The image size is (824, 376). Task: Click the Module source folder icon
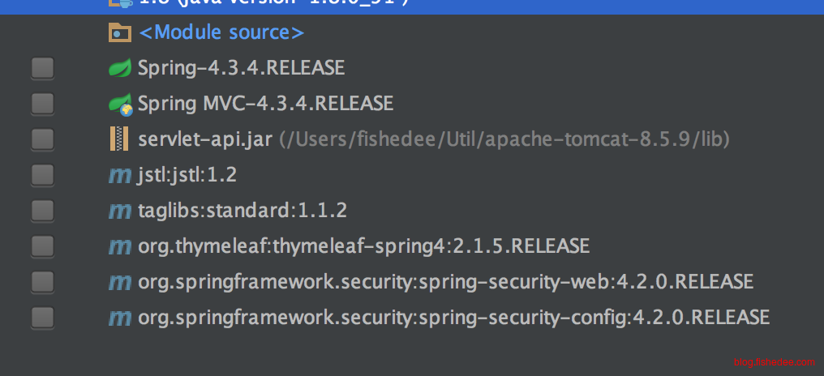pos(120,32)
